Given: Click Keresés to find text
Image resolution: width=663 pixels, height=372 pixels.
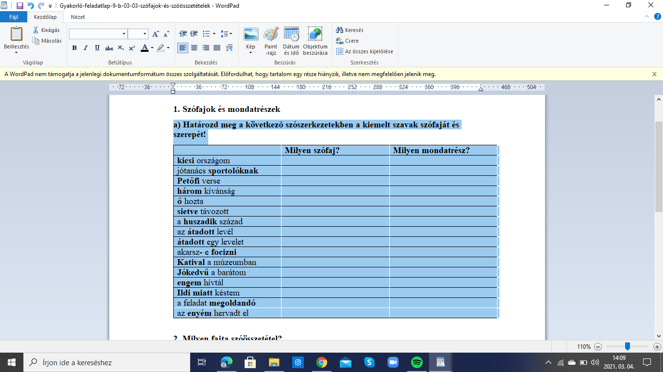Looking at the screenshot, I should 350,30.
